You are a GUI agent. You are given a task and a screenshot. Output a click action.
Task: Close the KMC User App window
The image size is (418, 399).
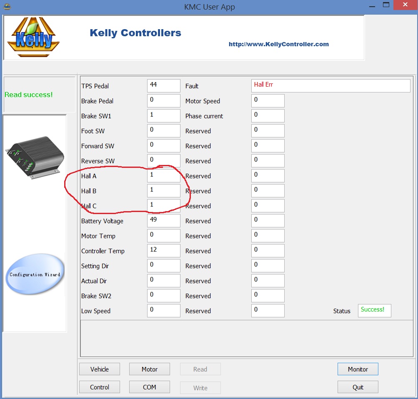tap(405, 5)
